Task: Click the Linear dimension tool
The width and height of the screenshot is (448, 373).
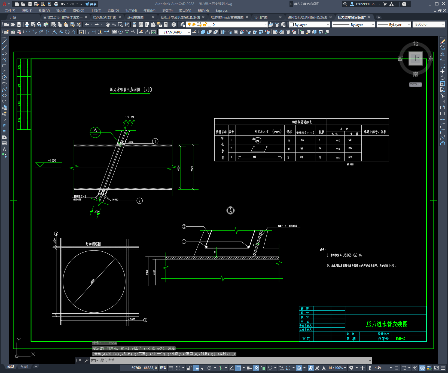Action: 28,32
